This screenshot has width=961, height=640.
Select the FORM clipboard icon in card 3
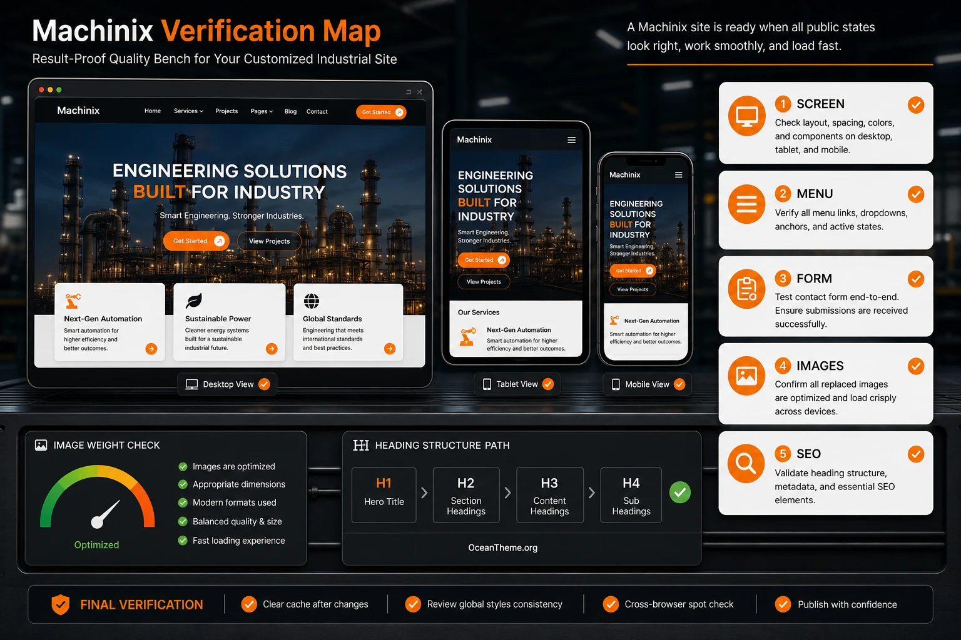[x=746, y=289]
